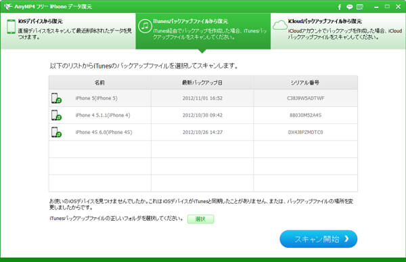
Task: Click the serial number 88030M52A4S
Action: (306, 115)
